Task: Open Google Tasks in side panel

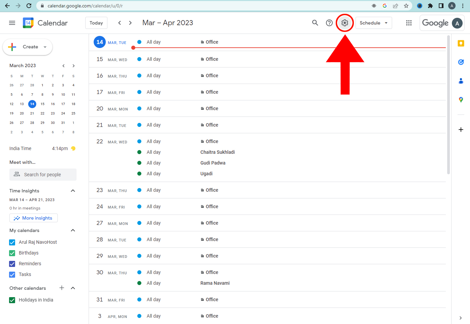Action: tap(461, 62)
